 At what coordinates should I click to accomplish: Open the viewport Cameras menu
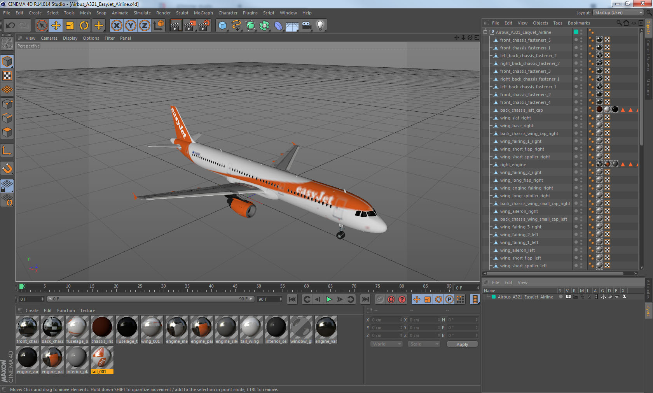coord(49,38)
